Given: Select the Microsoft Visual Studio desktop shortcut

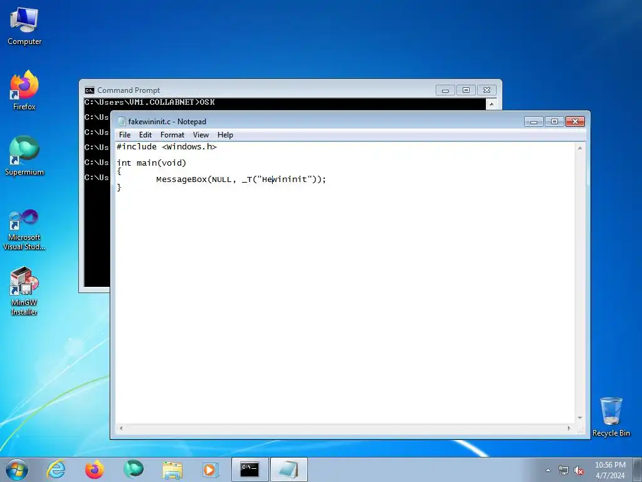Looking at the screenshot, I should point(24,230).
